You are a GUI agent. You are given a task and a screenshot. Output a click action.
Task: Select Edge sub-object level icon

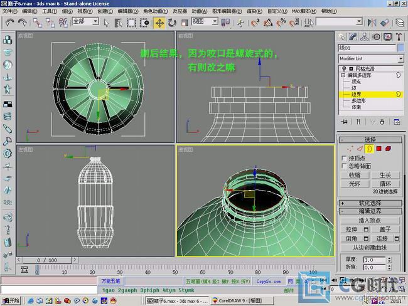(360, 149)
